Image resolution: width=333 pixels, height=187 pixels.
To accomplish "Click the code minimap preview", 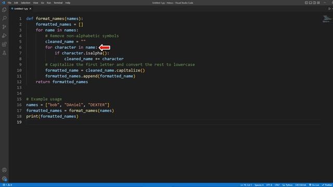I will click(x=327, y=19).
